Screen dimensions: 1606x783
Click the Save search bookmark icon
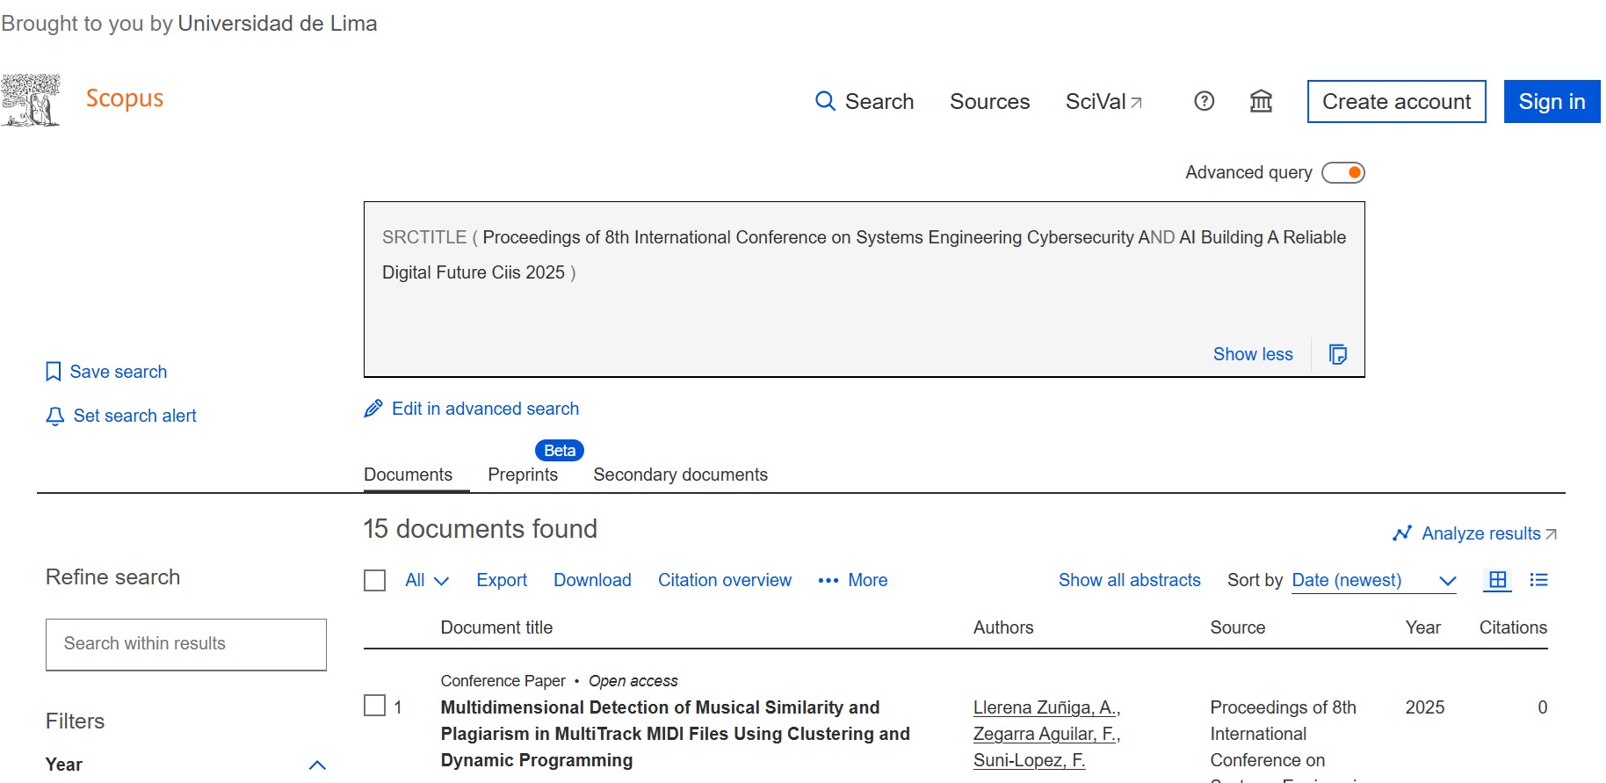[x=54, y=372]
